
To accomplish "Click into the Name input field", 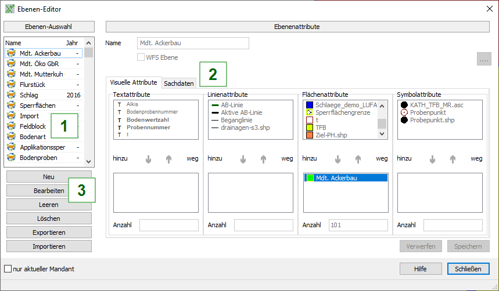I will [193, 43].
